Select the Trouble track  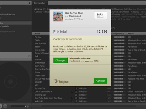(38, 59)
